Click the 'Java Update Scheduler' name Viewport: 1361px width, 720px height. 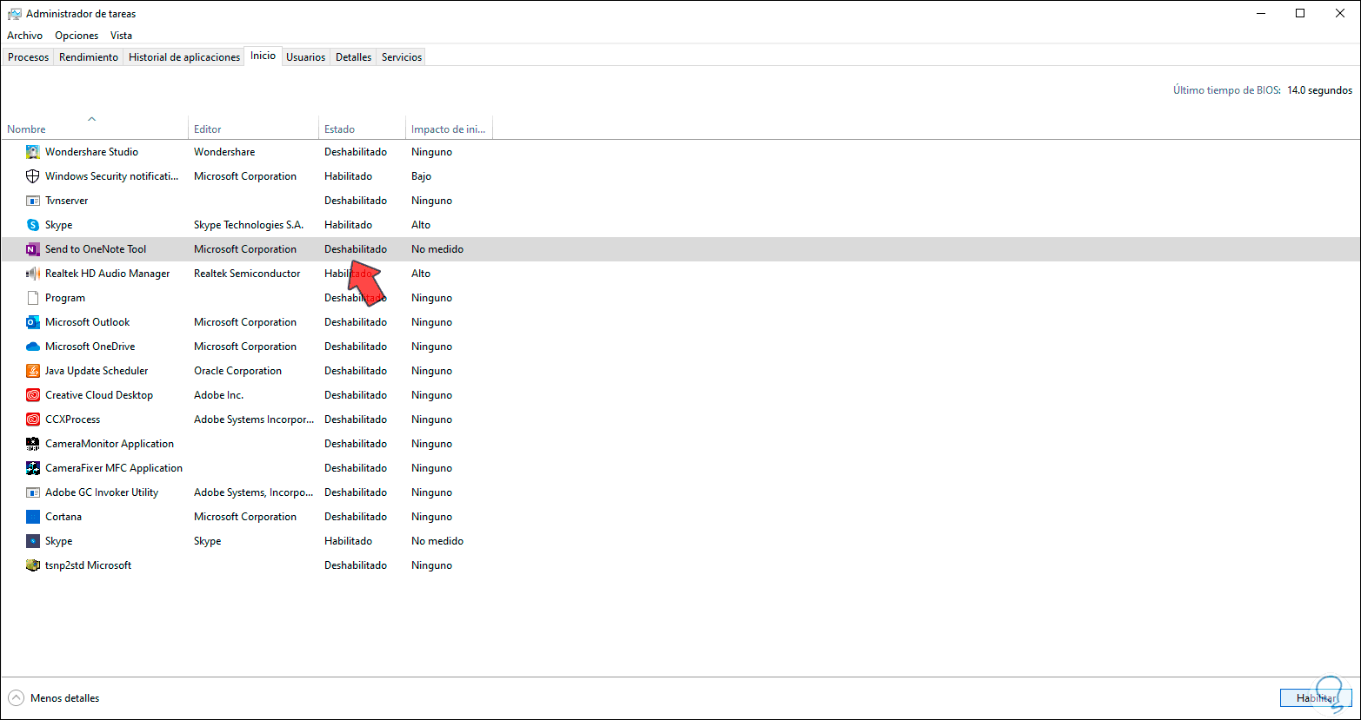tap(97, 371)
